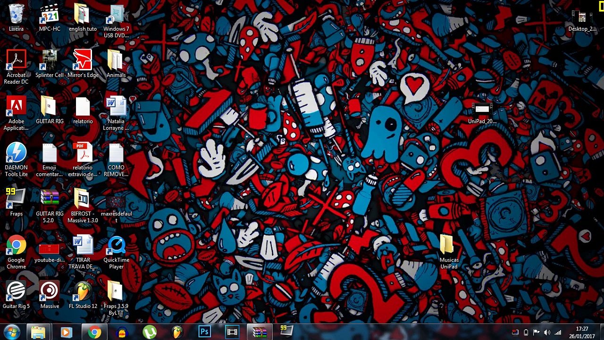Select the FL Studio 12 desktop shortcut
604x340 pixels.
[83, 291]
